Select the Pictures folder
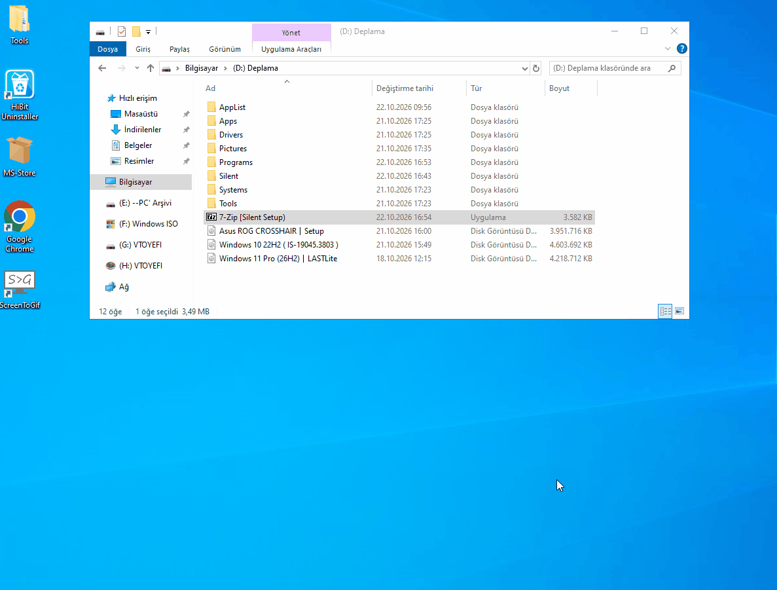777x590 pixels. point(399,149)
